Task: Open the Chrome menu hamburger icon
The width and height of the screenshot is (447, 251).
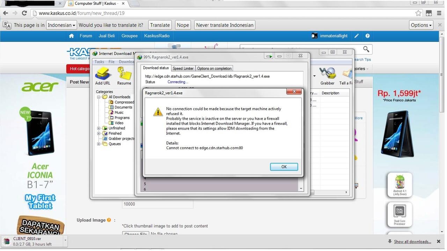Action: tap(440, 13)
